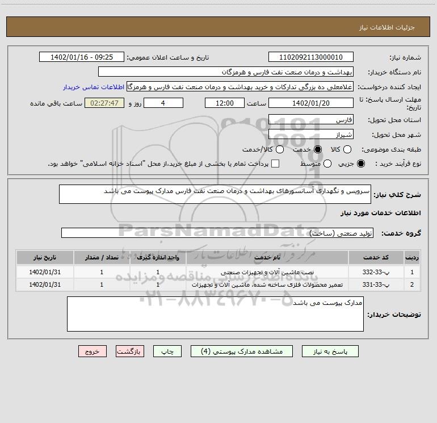Viewport: 437px width, 423px height.
Task: Choose the متوسط purchase type radio
Action: point(327,164)
